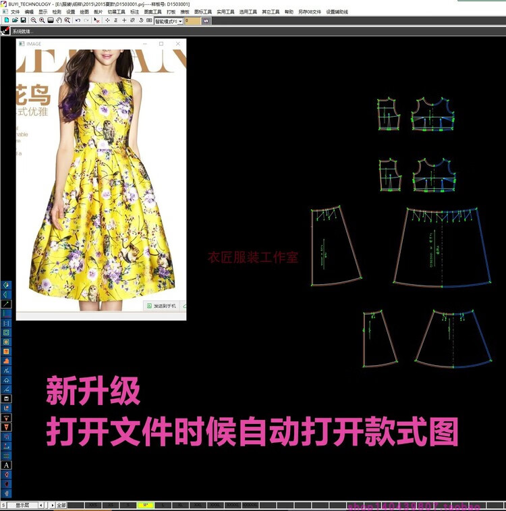Select the orange piece shape tool
Screen dimensions: 506x511
(6, 360)
